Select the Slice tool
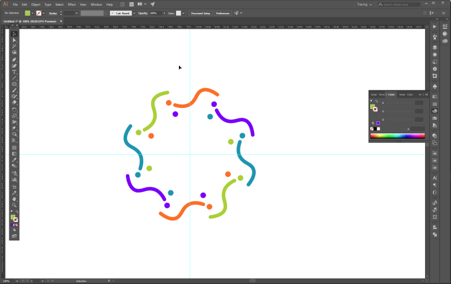 tap(14, 193)
